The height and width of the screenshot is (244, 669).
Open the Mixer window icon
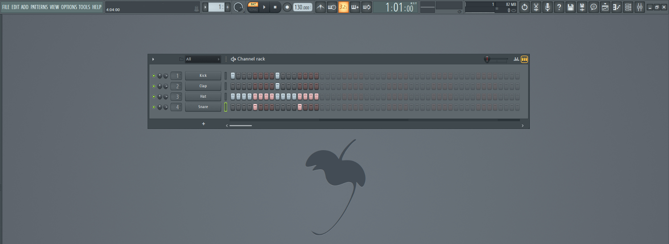(x=640, y=7)
